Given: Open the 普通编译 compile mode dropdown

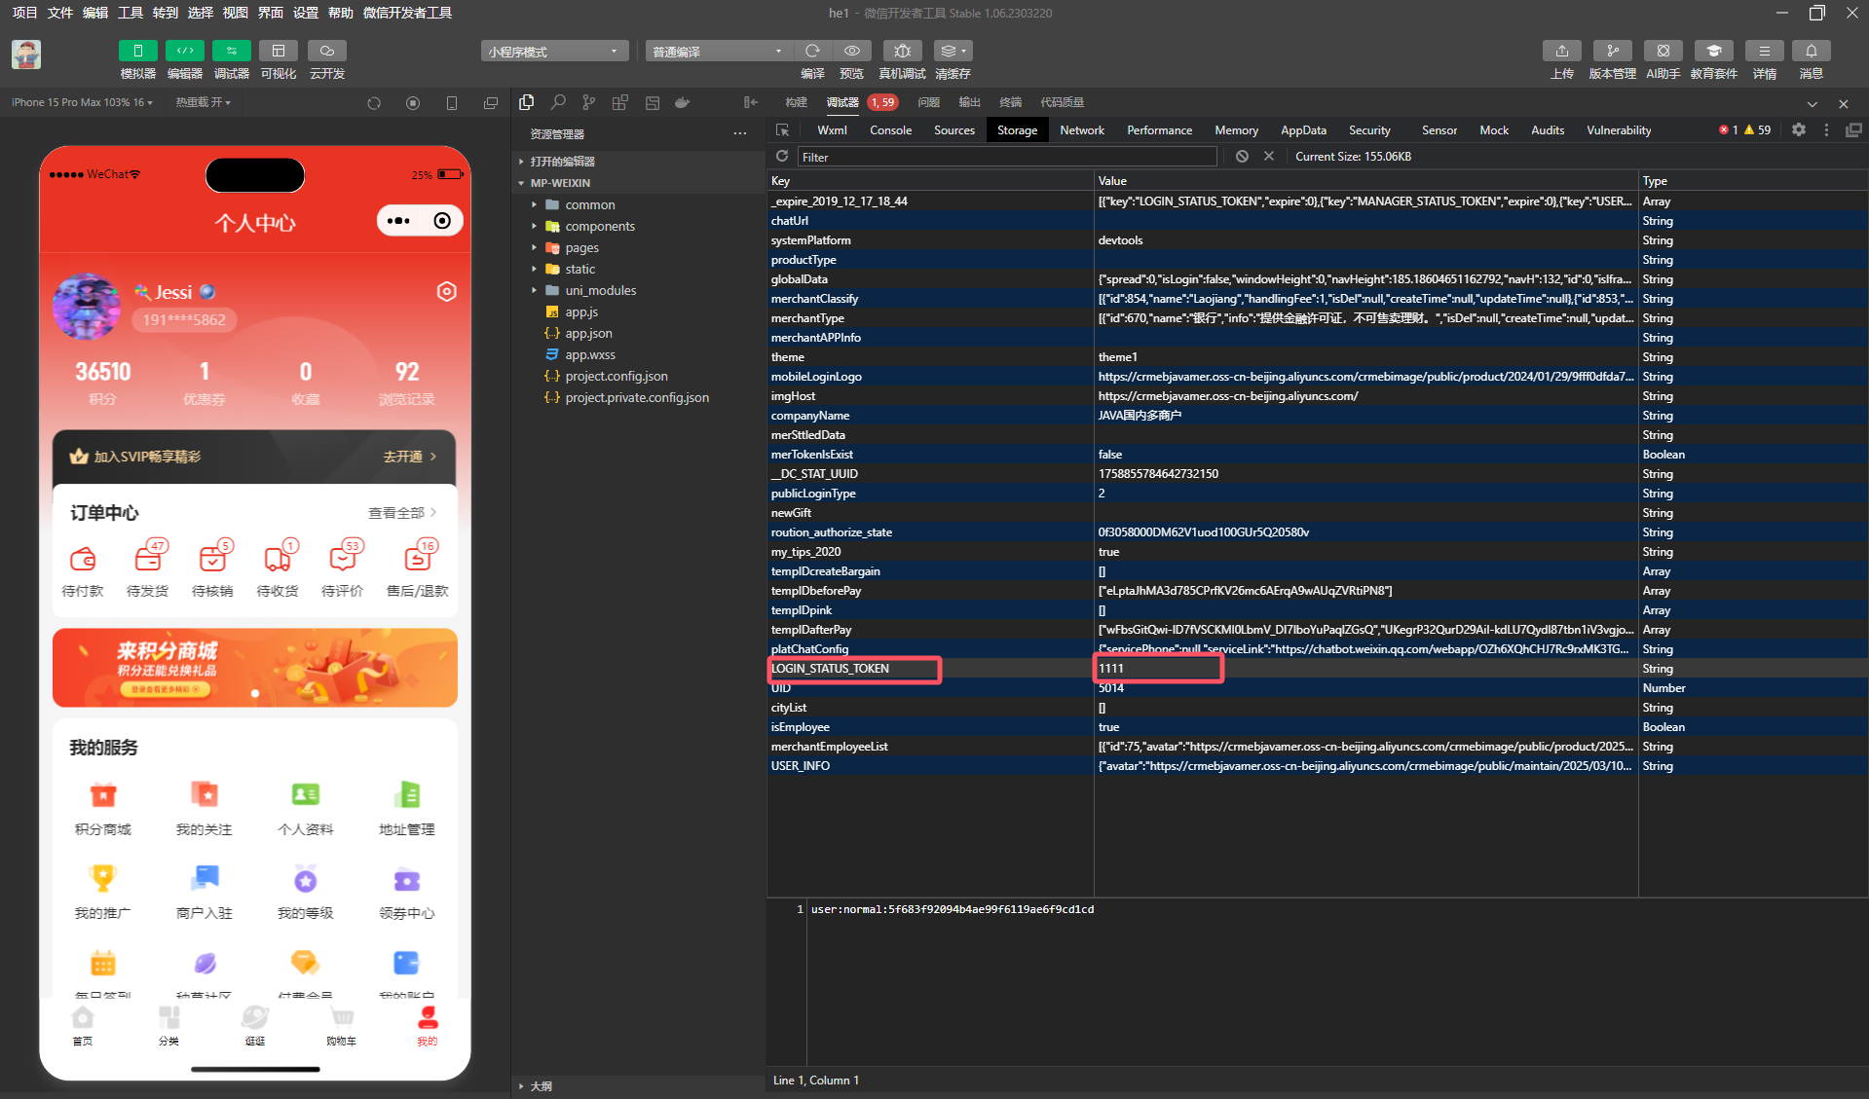Looking at the screenshot, I should tap(717, 52).
